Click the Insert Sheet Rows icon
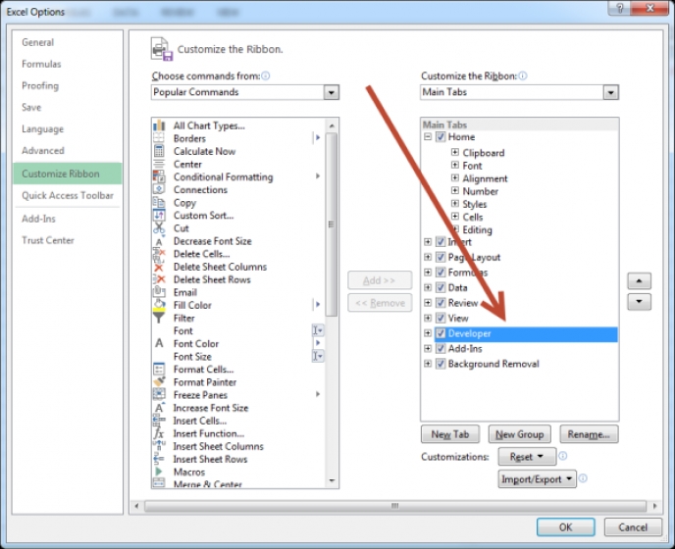The height and width of the screenshot is (549, 675). [x=159, y=459]
